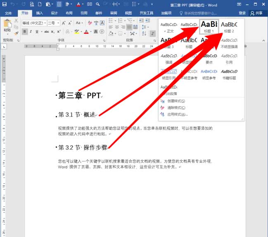Image resolution: width=268 pixels, height=237 pixels.
Task: Click the enclosed character (字) icon
Action: [x=102, y=32]
